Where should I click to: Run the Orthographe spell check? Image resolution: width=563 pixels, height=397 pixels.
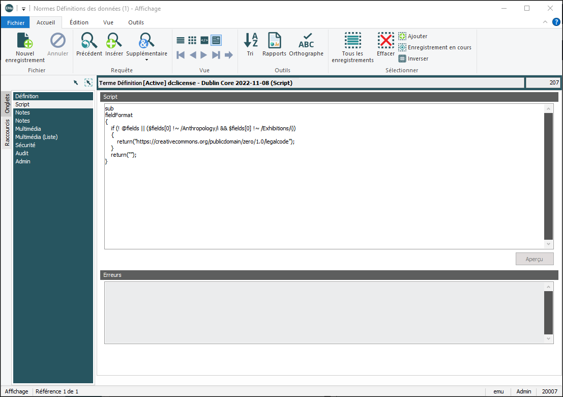306,41
